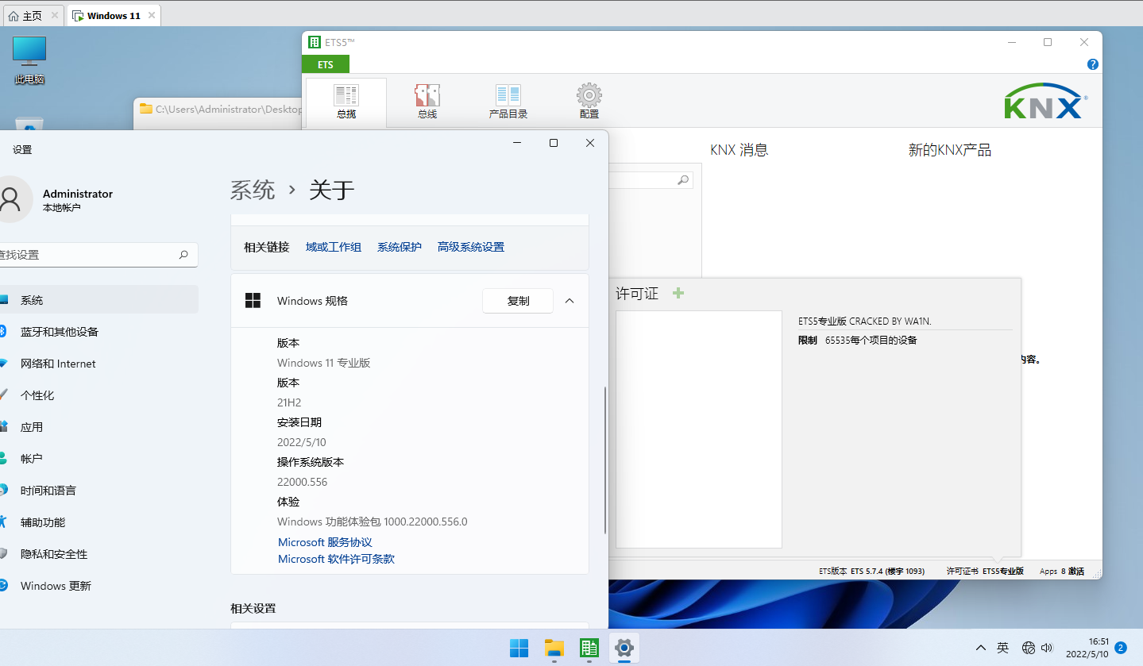Click the green ETS ribbon tab

[x=326, y=64]
